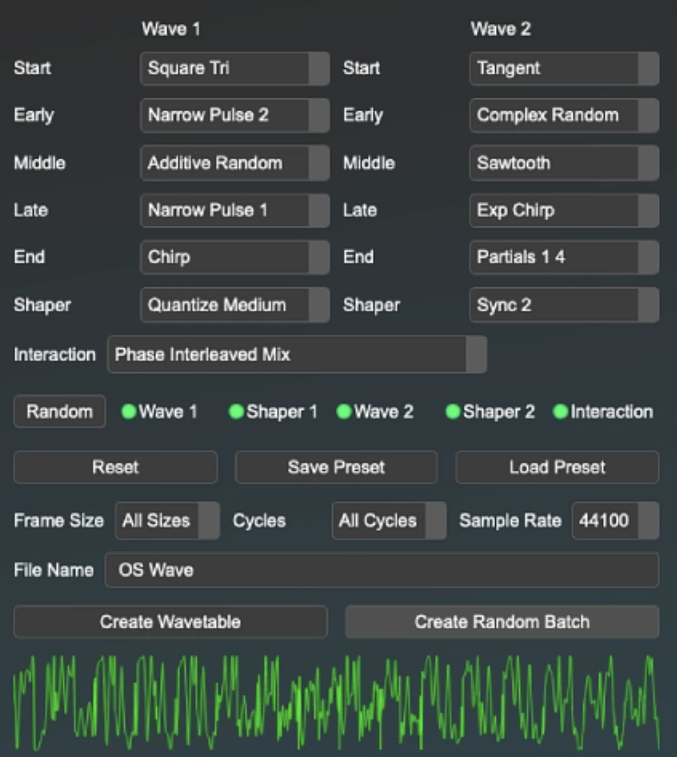Open the Wave 1 Start dropdown showing Square Tri
The width and height of the screenshot is (677, 757).
pos(233,68)
